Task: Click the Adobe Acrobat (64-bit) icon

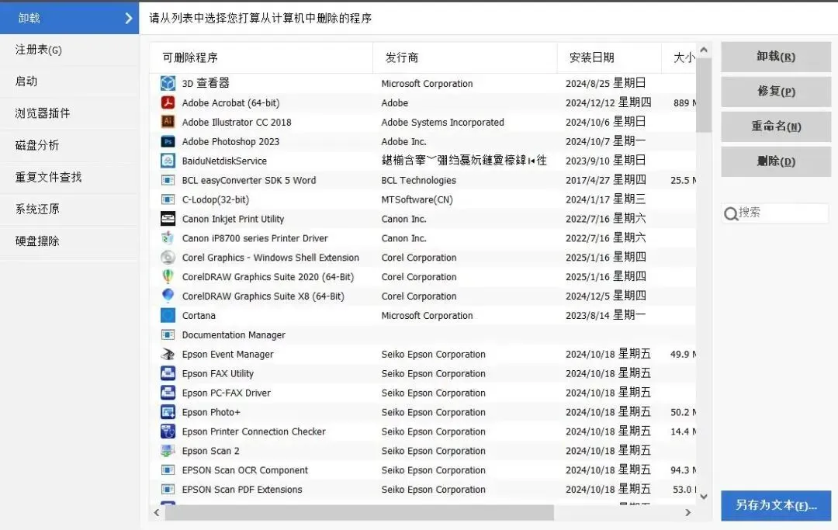Action: click(x=168, y=102)
